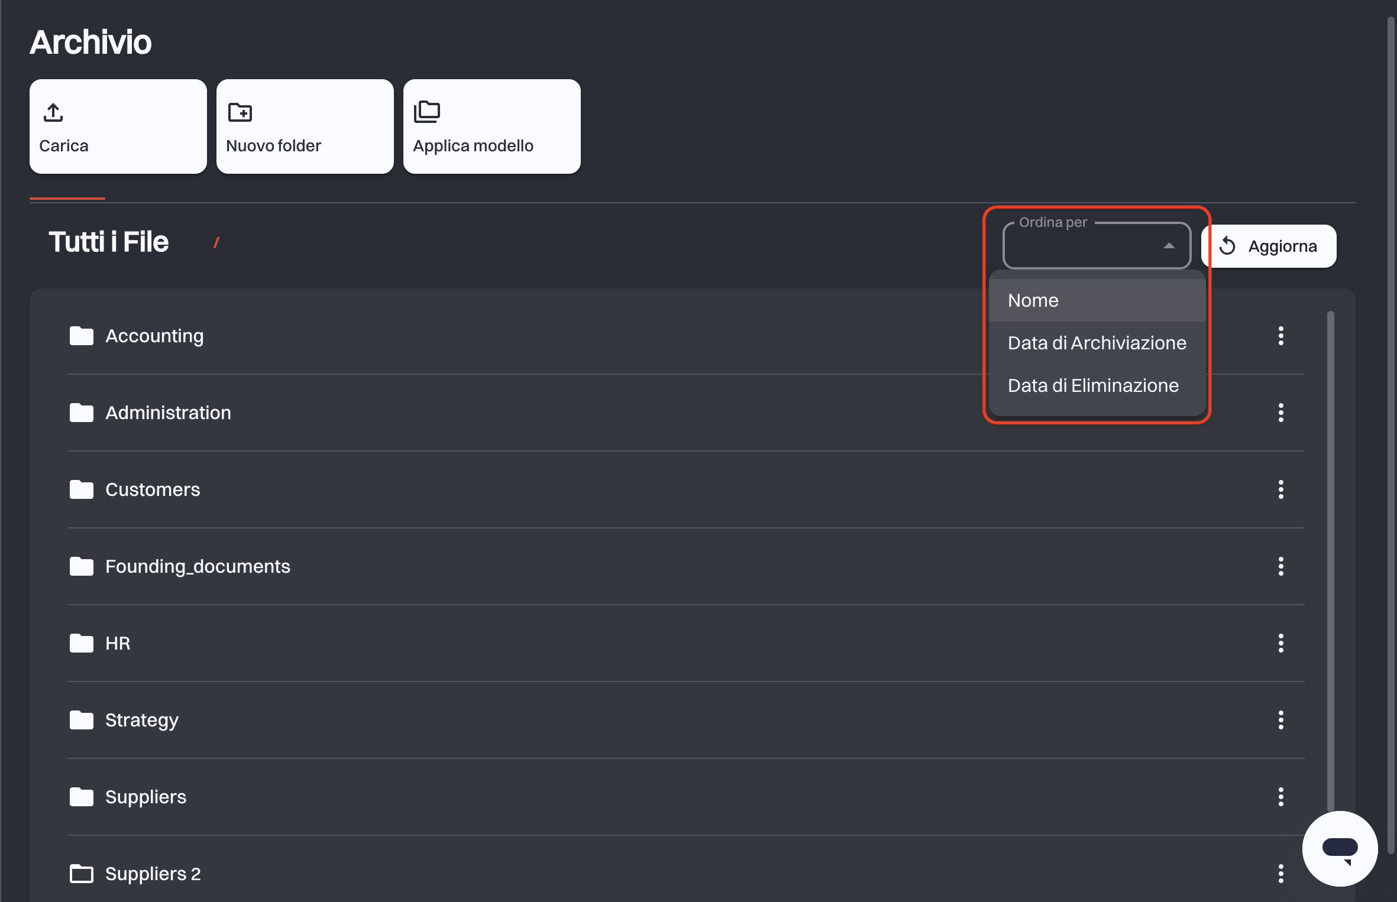This screenshot has height=902, width=1397.
Task: Open the Founding_documents folder icon
Action: [82, 566]
